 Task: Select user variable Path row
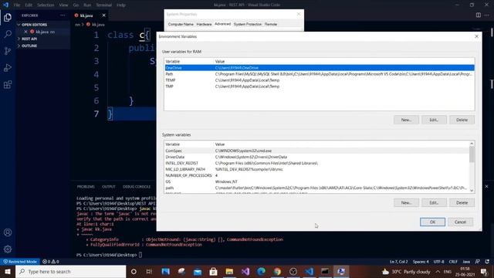[319, 74]
